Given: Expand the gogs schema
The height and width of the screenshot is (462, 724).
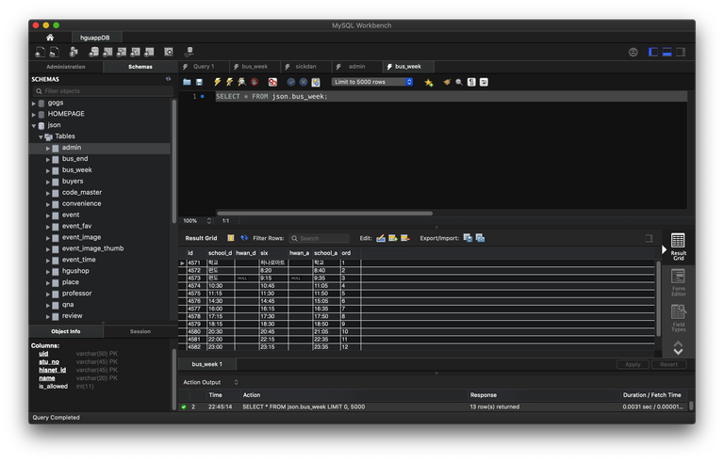Looking at the screenshot, I should [x=34, y=104].
